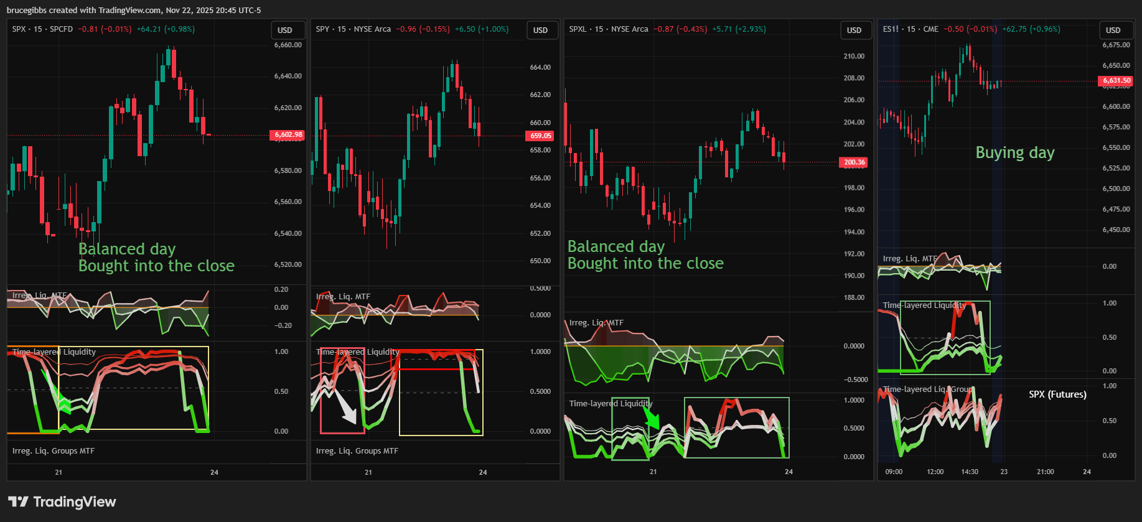Select the SPXL 15 NYSE Arca chart title
This screenshot has height=522, width=1142.
(x=608, y=29)
